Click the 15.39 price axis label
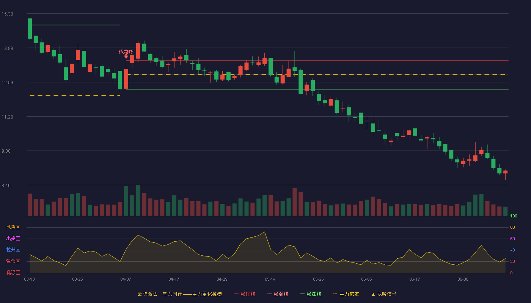This screenshot has height=303, width=531. pos(7,14)
